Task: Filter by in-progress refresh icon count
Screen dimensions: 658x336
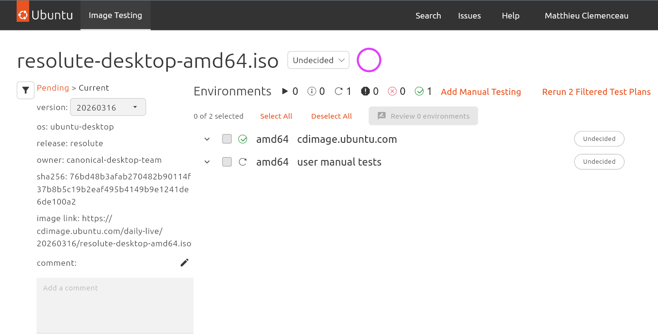Action: coord(343,91)
